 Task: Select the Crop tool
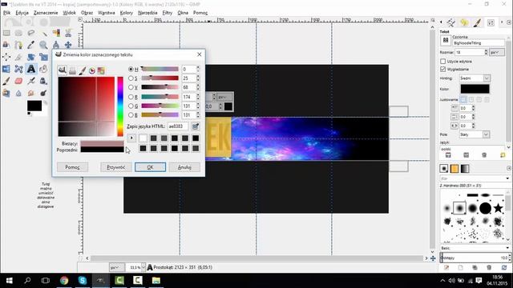point(18,57)
